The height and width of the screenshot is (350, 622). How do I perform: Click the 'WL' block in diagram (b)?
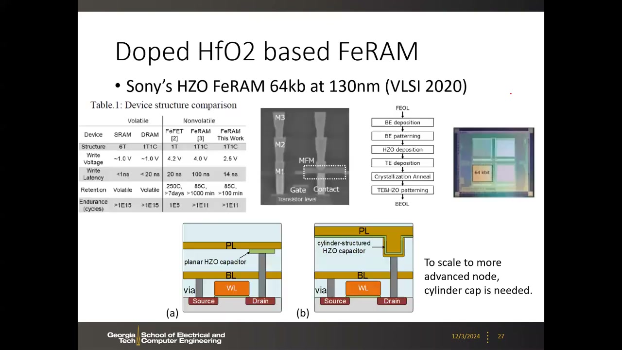click(x=363, y=288)
